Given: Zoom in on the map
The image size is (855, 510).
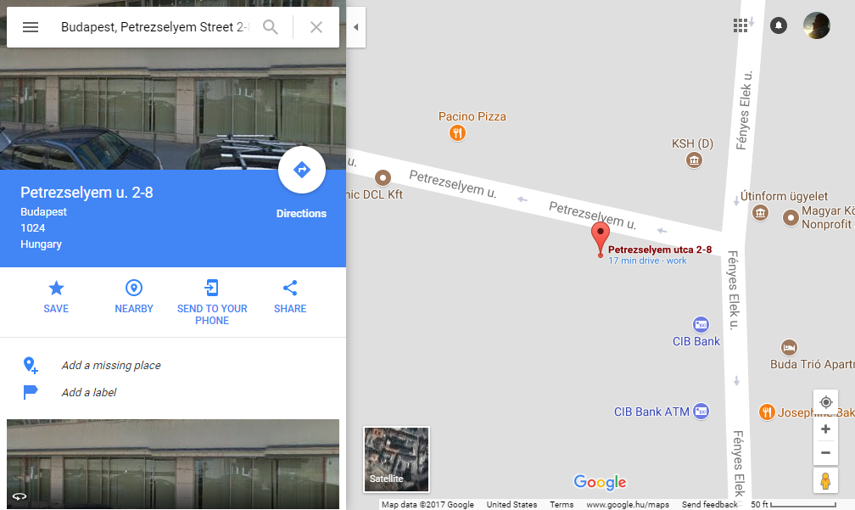Looking at the screenshot, I should [x=825, y=429].
